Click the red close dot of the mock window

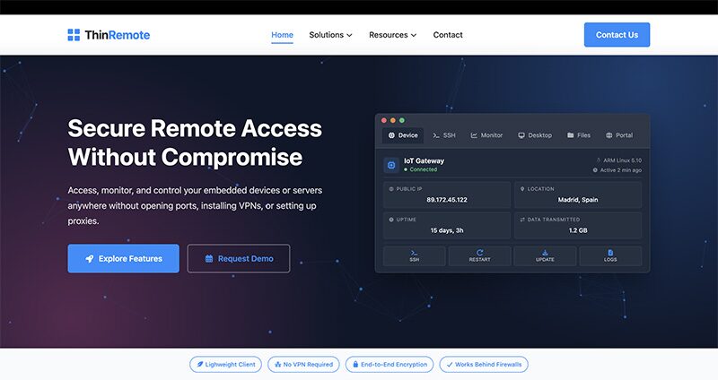pyautogui.click(x=384, y=120)
